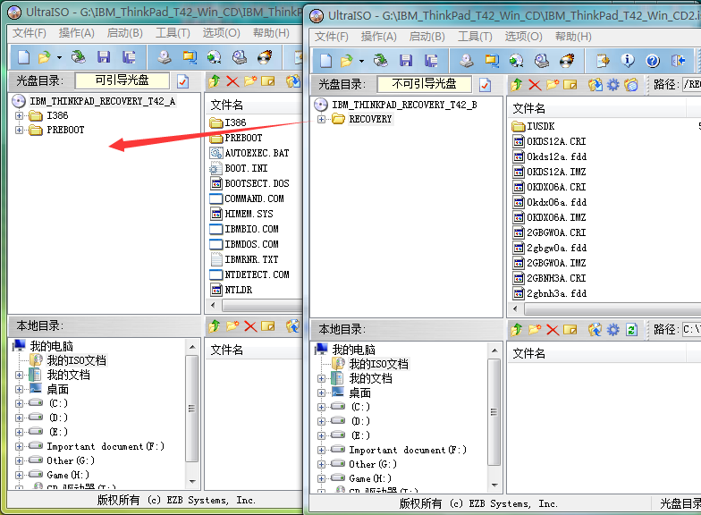Click the help question mark icon
701x515 pixels.
[x=653, y=60]
